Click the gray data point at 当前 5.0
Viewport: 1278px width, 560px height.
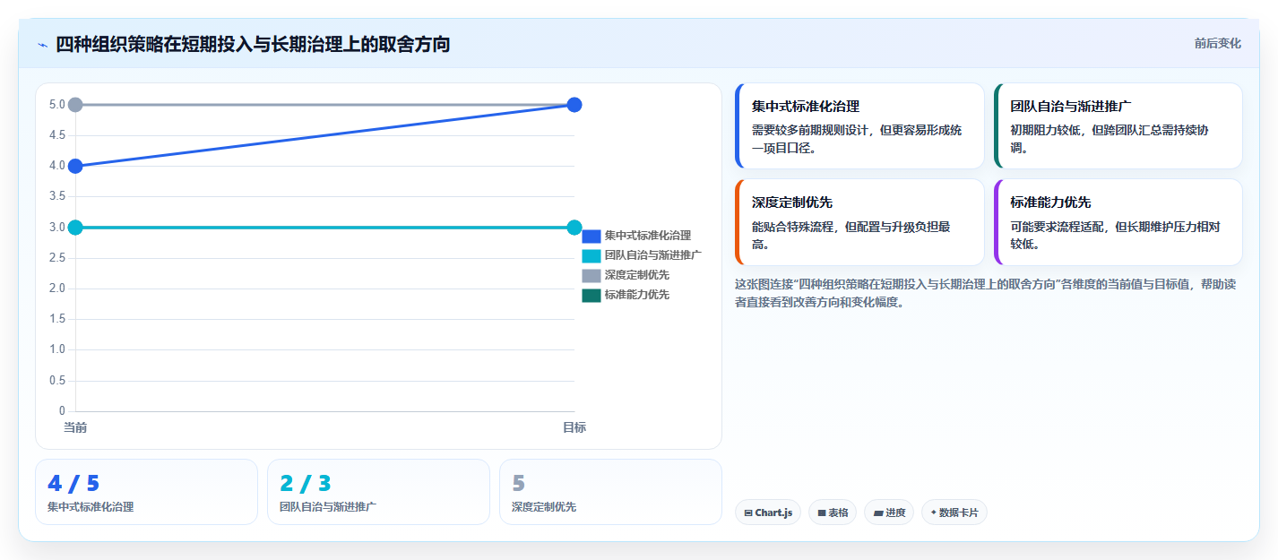click(x=75, y=105)
